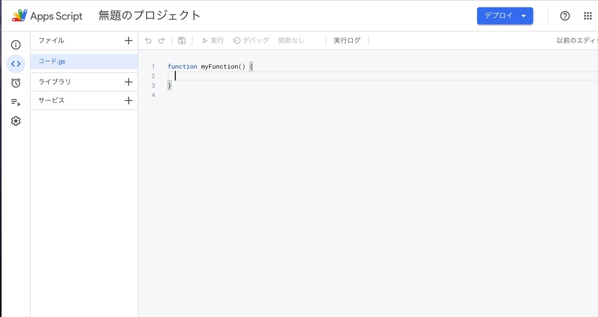Image resolution: width=598 pixels, height=317 pixels.
Task: Open the 関数なし function selector
Action: click(291, 40)
